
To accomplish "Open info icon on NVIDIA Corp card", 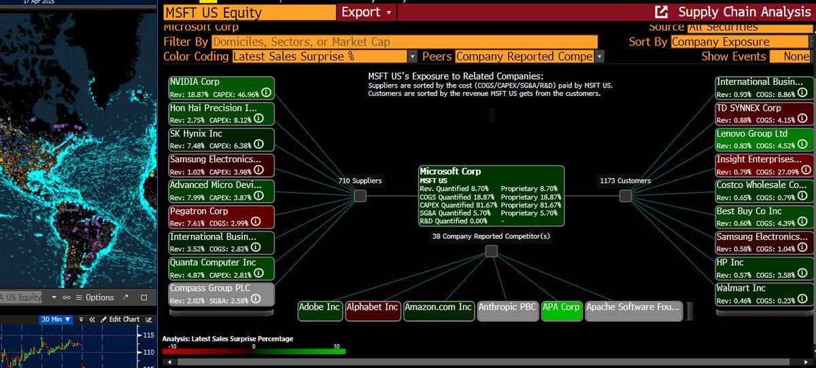I will tap(266, 92).
